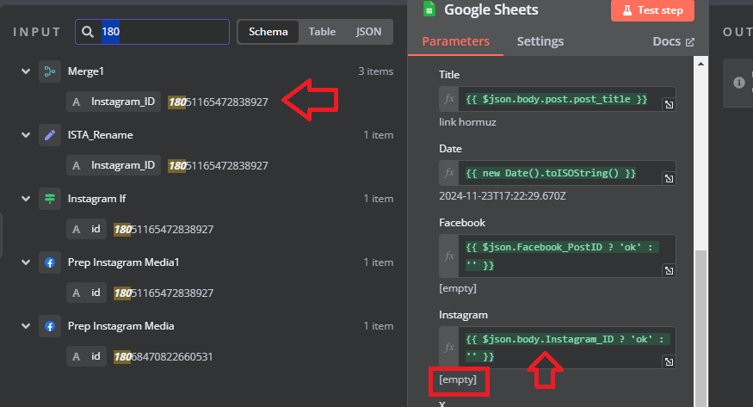The width and height of the screenshot is (753, 407).
Task: Click the Prep Instagram Media Facebook icon
Action: 50,326
